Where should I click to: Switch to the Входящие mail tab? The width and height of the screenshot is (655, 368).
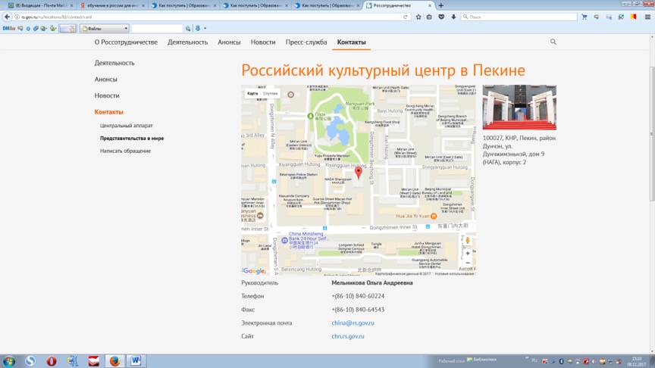(39, 5)
